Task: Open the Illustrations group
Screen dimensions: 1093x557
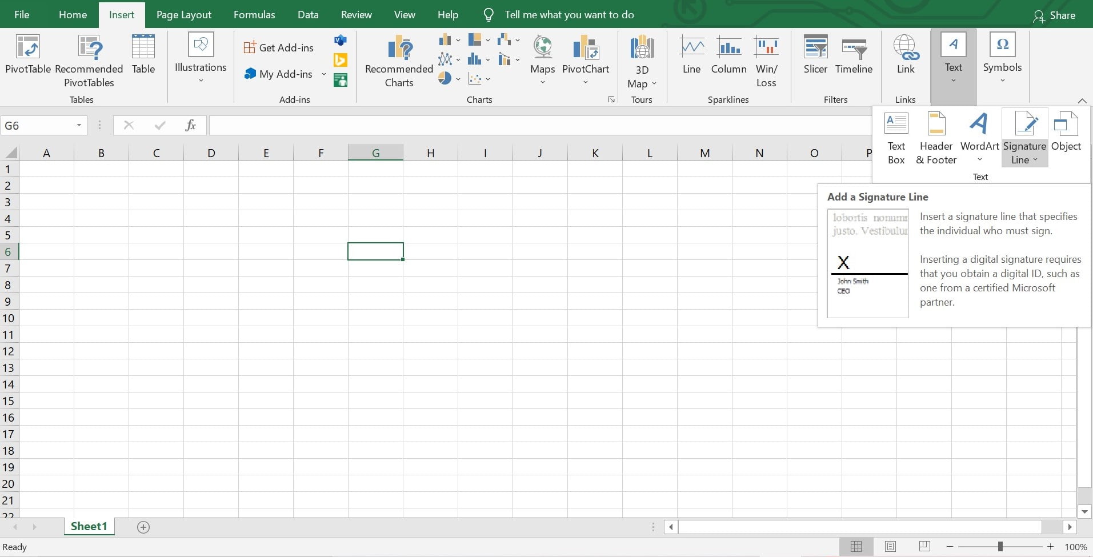Action: (x=201, y=58)
